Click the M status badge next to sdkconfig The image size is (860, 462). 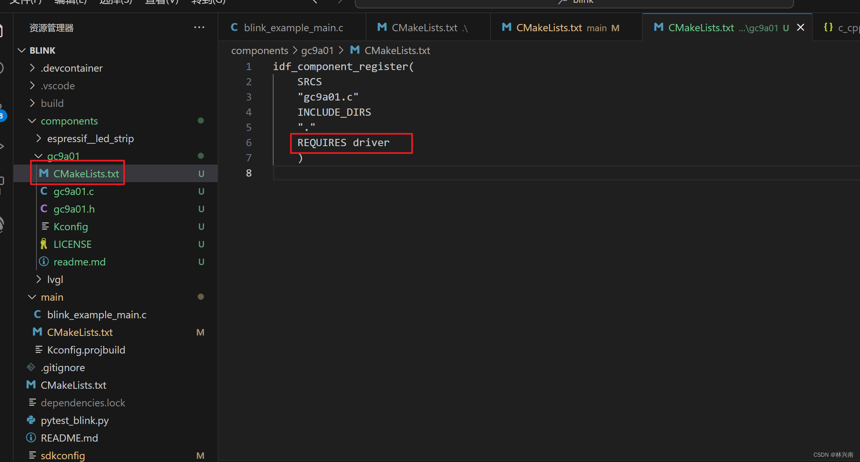200,456
